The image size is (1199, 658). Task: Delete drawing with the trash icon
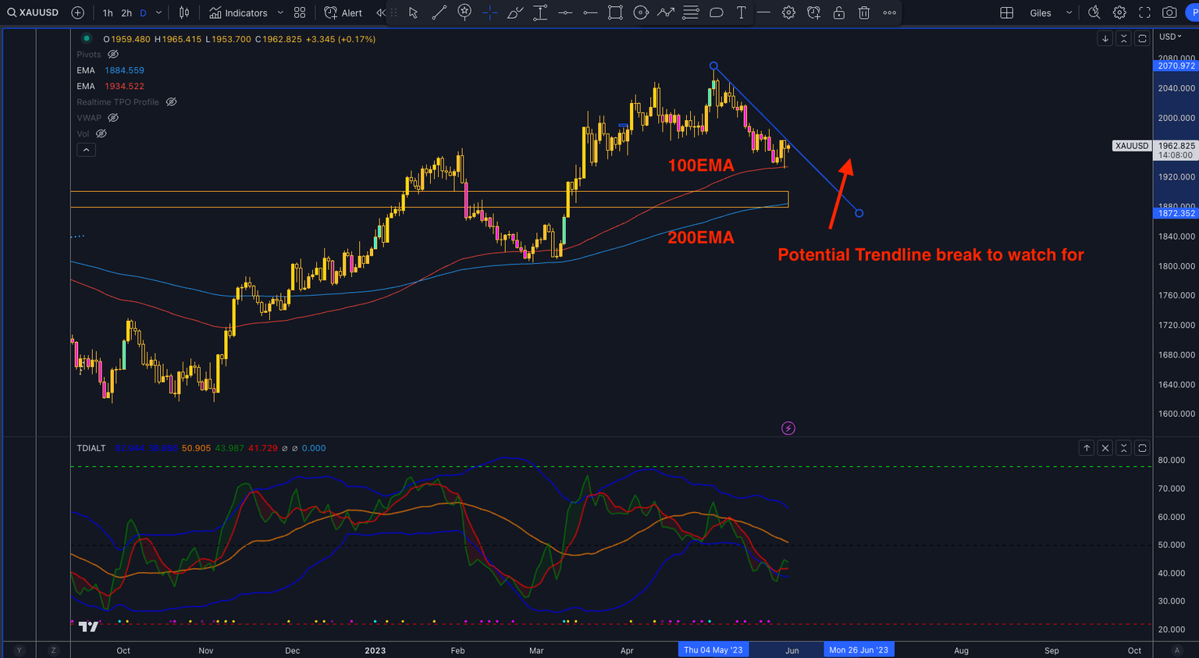tap(864, 12)
